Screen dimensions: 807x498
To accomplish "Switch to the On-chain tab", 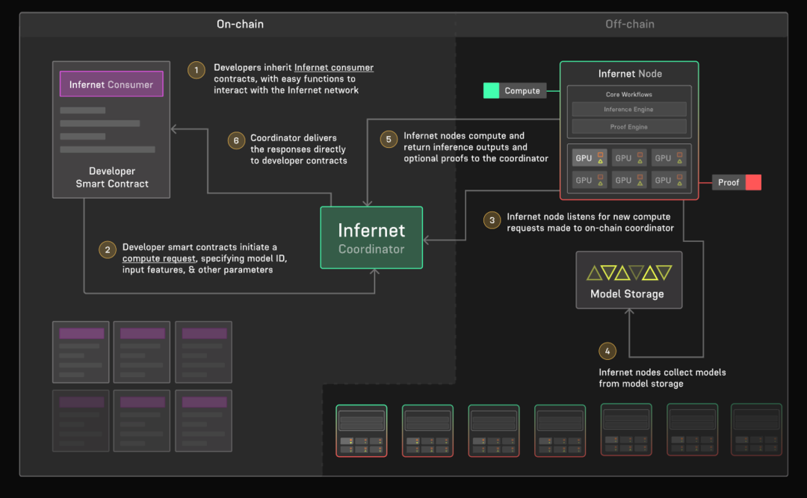I will click(x=239, y=24).
